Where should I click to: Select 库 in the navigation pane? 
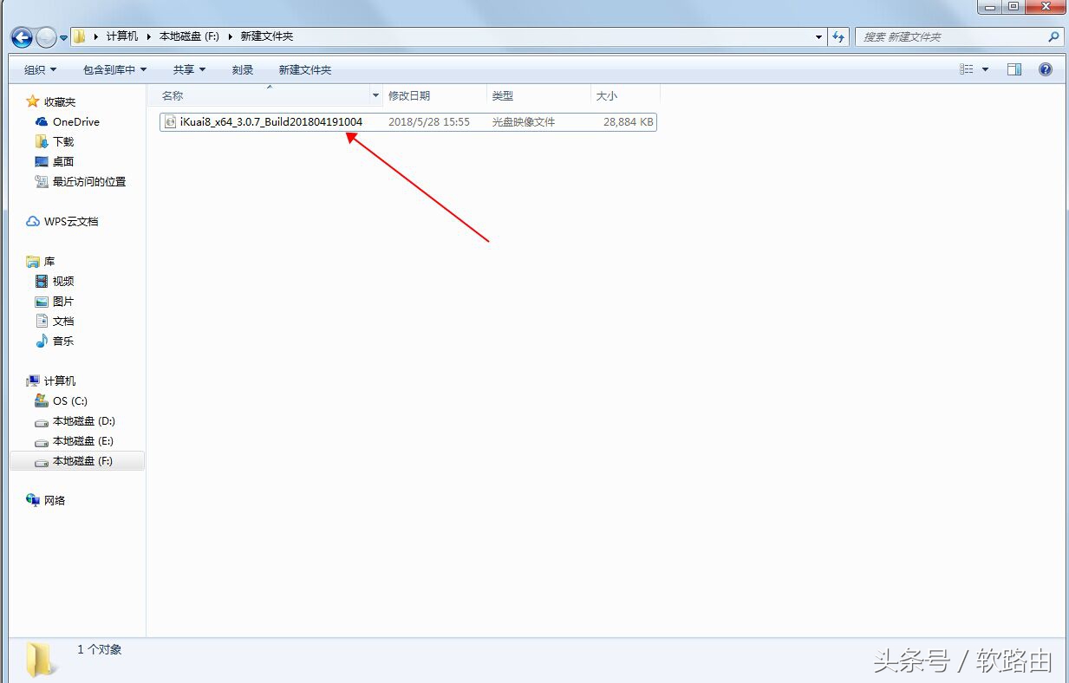coord(49,261)
